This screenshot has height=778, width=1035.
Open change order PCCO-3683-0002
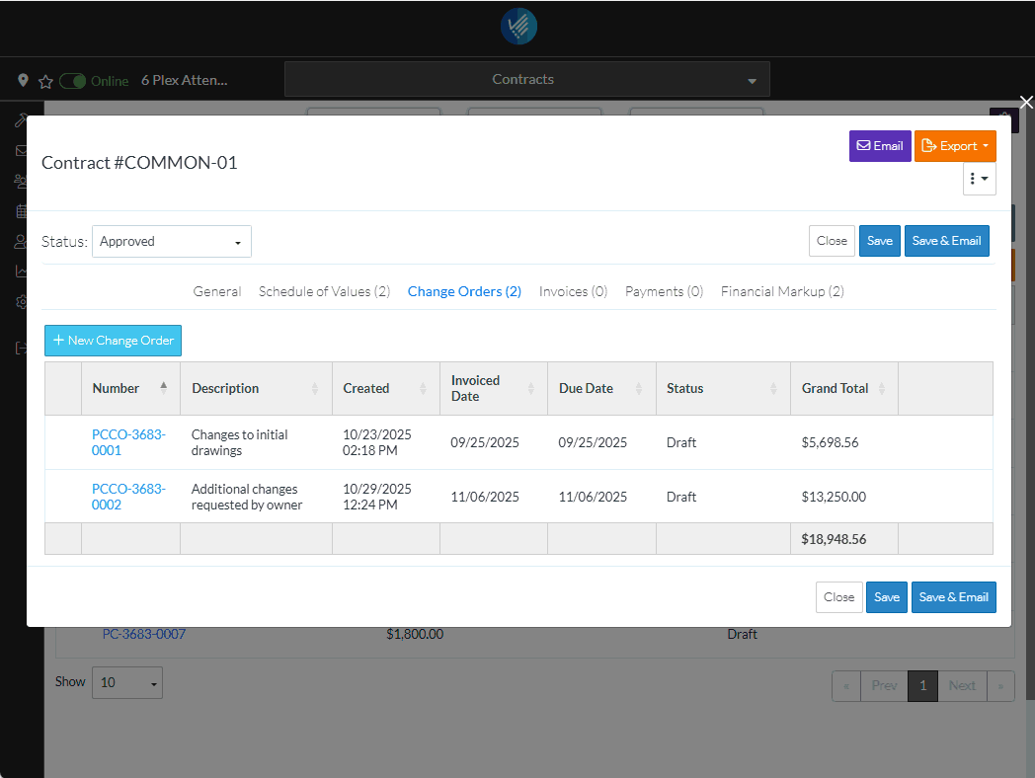coord(128,497)
